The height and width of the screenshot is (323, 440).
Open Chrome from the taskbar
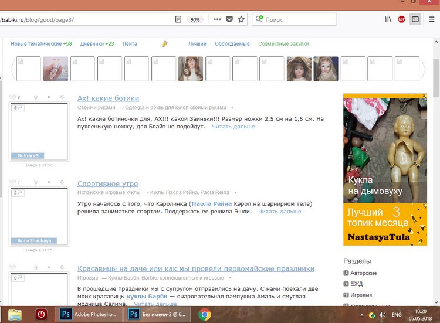point(205,314)
